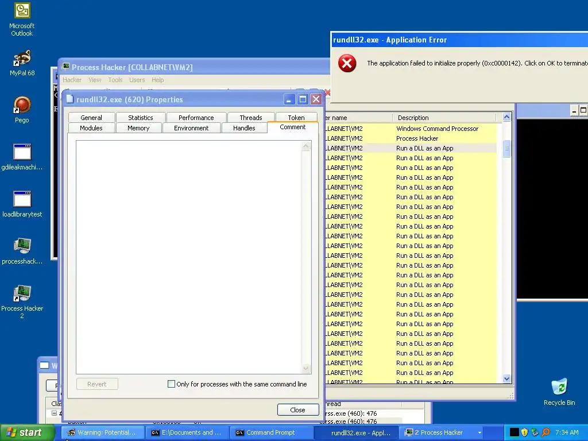The image size is (588, 441).
Task: Switch to the General tab
Action: pyautogui.click(x=91, y=117)
